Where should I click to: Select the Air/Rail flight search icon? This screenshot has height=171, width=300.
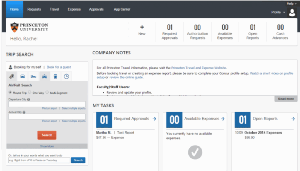pos(12,76)
